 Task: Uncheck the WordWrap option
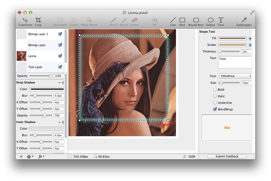215,109
